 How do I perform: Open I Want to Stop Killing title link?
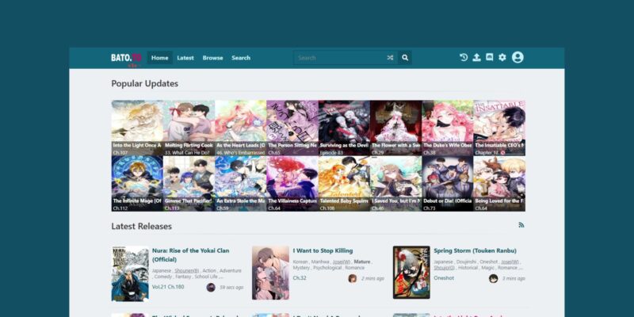pos(323,250)
